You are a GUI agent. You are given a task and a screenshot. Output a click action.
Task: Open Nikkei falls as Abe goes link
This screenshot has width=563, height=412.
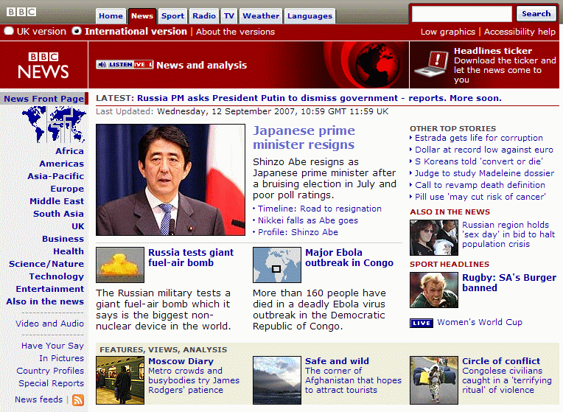click(308, 220)
